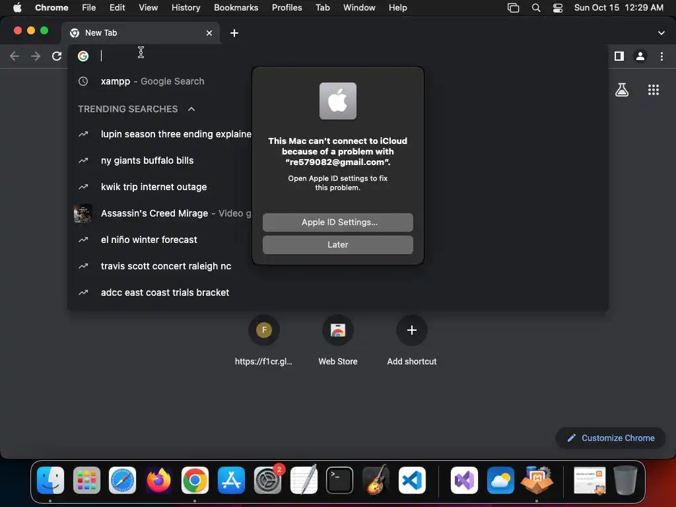This screenshot has width=676, height=507.
Task: Open the Chrome menu in menu bar
Action: click(x=51, y=7)
